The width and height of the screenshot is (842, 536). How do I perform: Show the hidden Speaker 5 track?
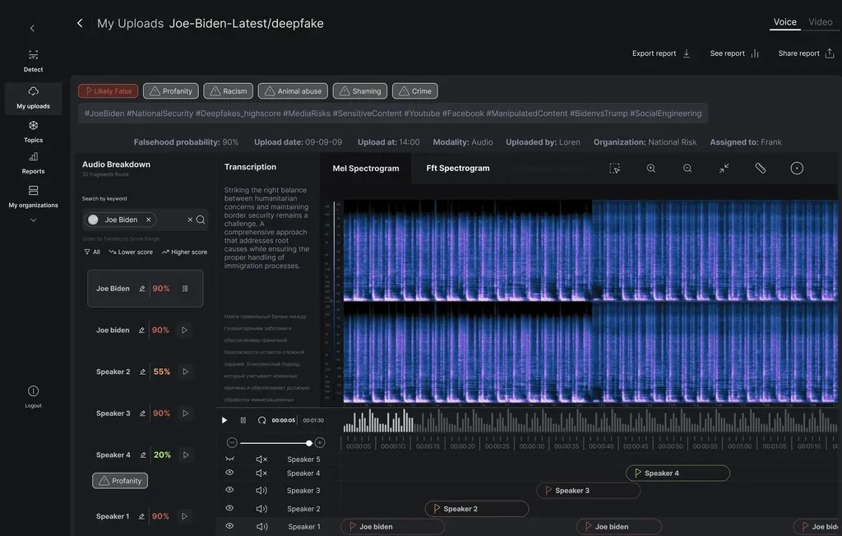229,459
